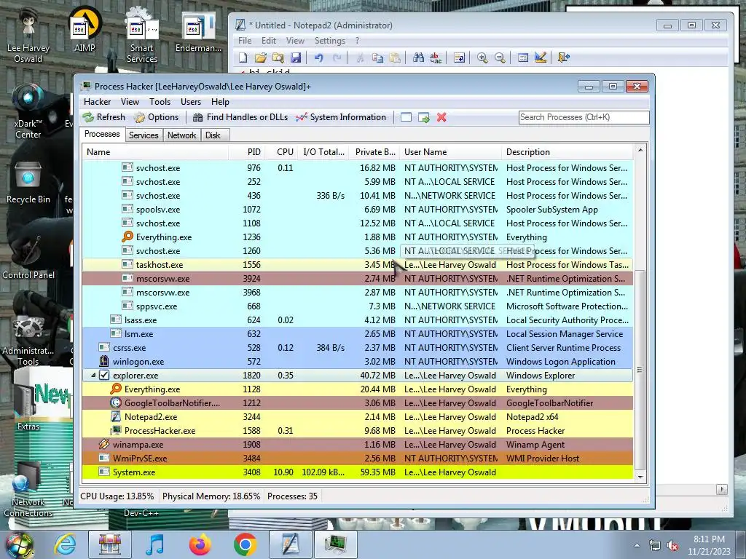Click the checkbox-style icon beside explorer.exe

pos(103,376)
